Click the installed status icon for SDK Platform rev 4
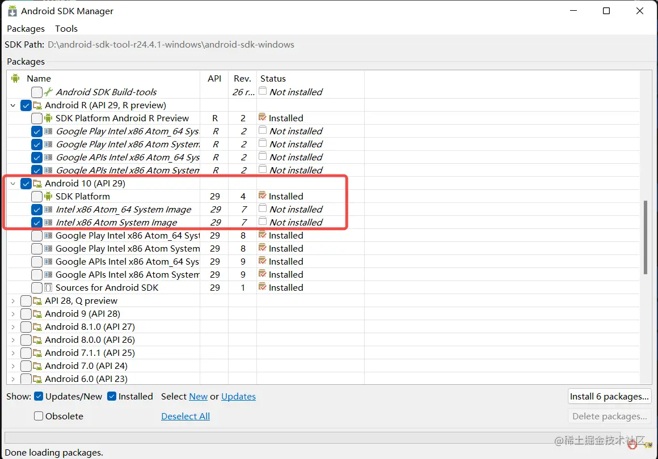658x459 pixels. [x=263, y=195]
